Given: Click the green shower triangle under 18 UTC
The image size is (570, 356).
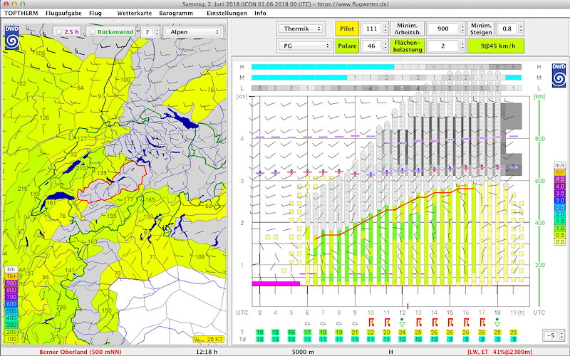Looking at the screenshot, I should click(497, 323).
